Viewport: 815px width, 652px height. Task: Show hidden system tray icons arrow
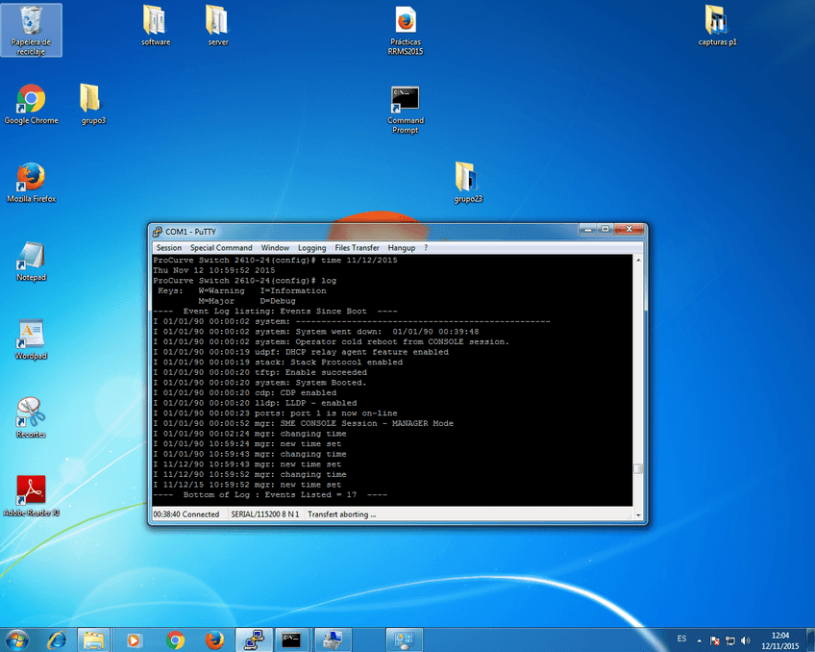click(x=700, y=639)
